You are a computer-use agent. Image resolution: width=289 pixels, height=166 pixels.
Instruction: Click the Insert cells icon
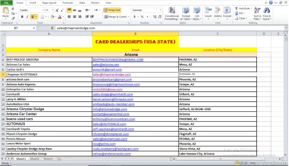(208, 11)
